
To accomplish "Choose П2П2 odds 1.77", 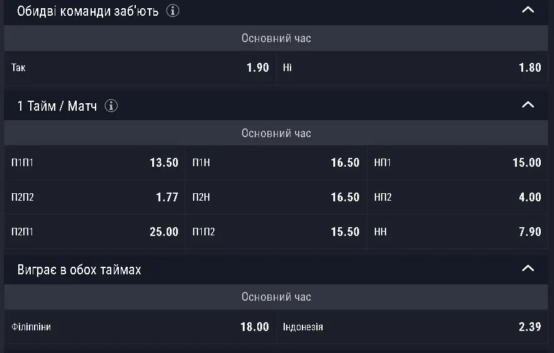I will pos(95,197).
